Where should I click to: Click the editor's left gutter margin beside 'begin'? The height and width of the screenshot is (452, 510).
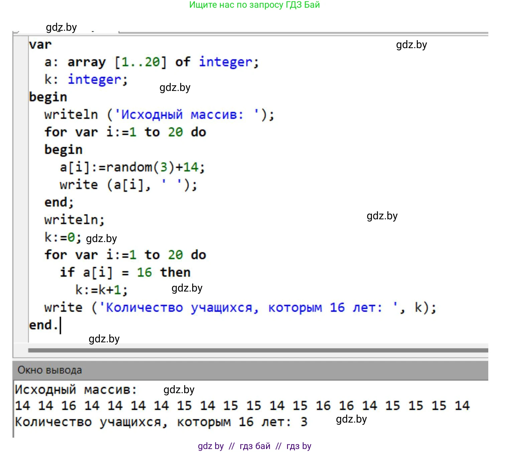[20, 97]
